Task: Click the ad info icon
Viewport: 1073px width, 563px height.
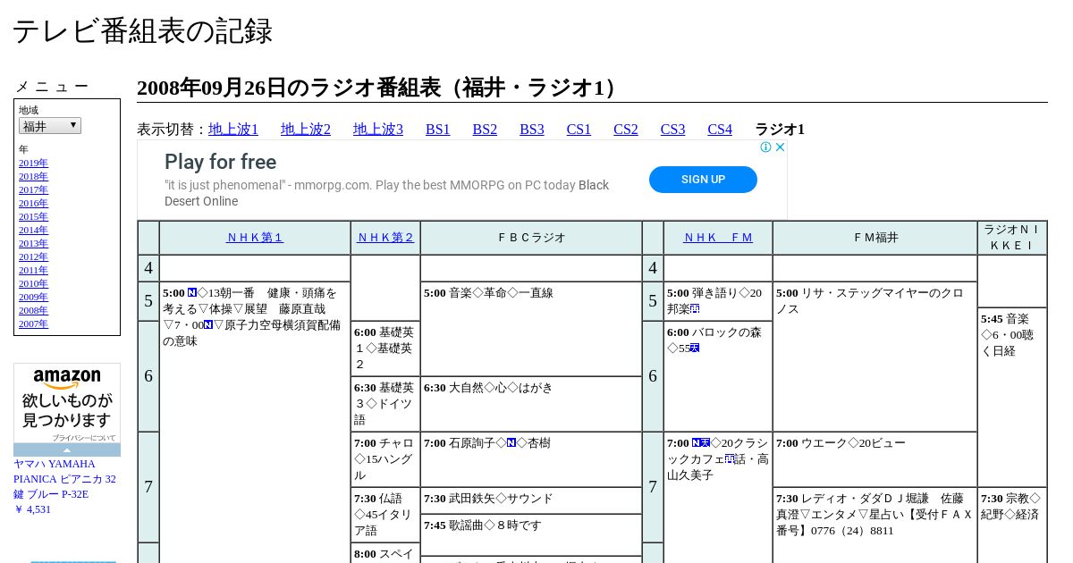Action: (766, 147)
